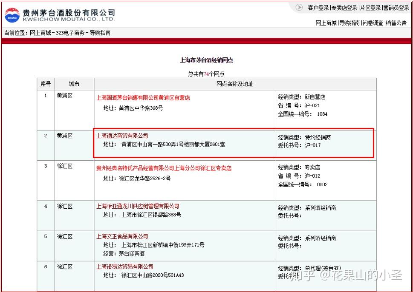
Task: Go to 片区登录 login page
Action: [x=370, y=8]
